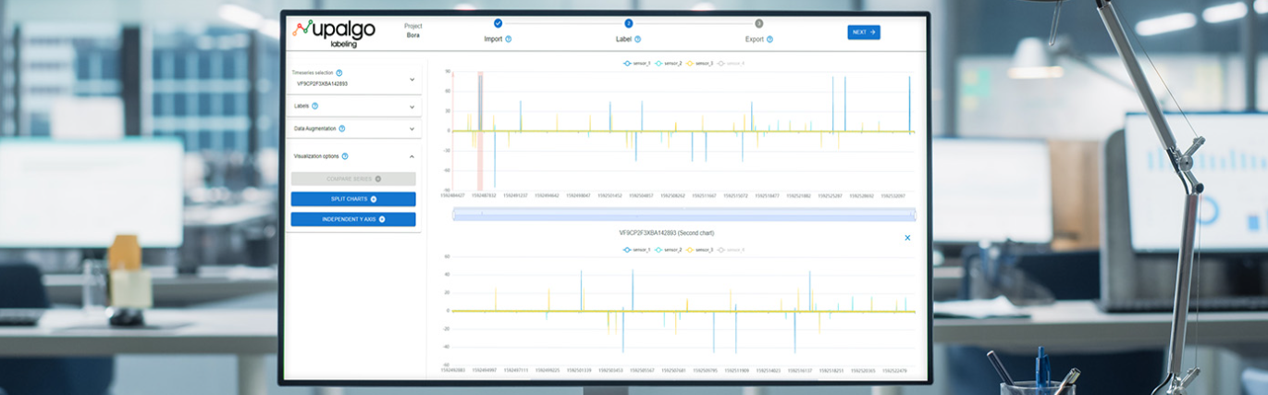This screenshot has width=1268, height=395.
Task: Click the greyed COMPARE SERIES button
Action: point(353,179)
